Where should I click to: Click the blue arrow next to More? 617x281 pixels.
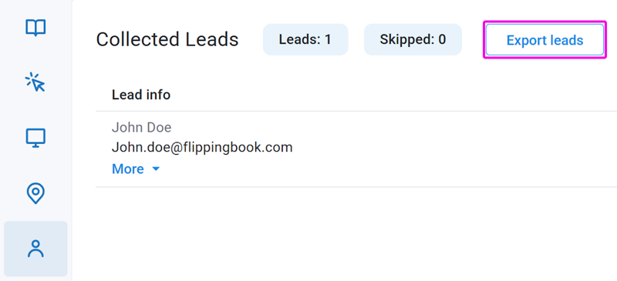click(156, 169)
